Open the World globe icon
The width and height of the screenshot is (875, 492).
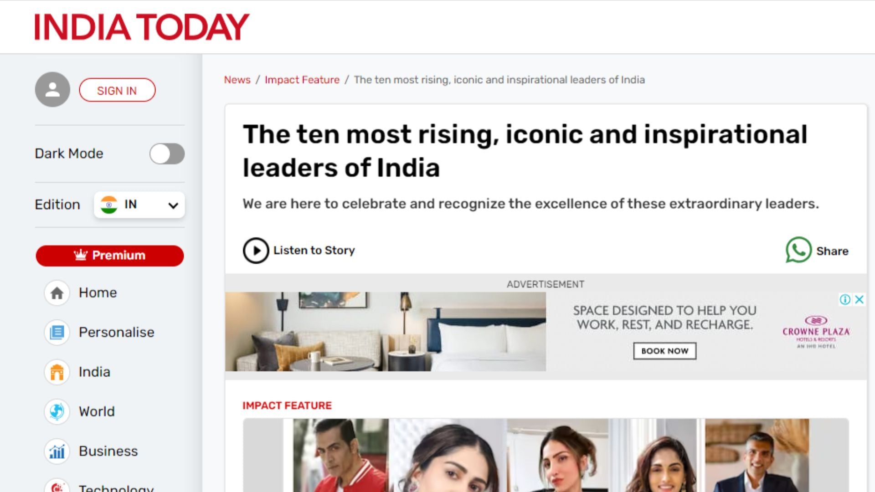click(57, 412)
